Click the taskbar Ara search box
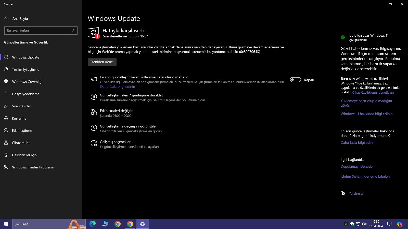The width and height of the screenshot is (408, 229). pos(49,224)
